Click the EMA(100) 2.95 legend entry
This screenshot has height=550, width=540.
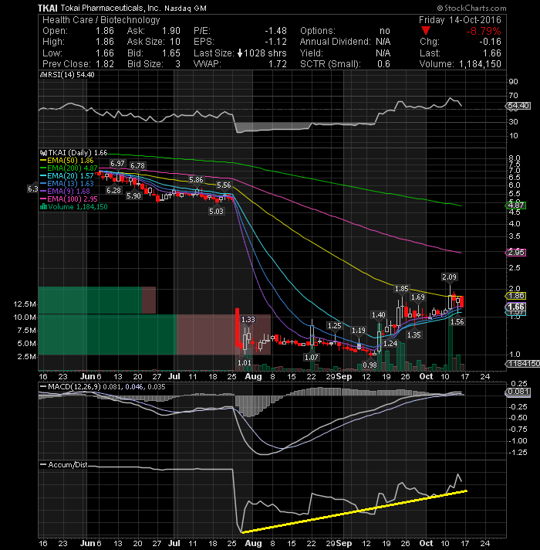coord(72,199)
